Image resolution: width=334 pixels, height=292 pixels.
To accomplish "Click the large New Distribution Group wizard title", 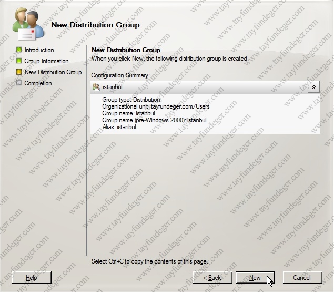I will 95,25.
